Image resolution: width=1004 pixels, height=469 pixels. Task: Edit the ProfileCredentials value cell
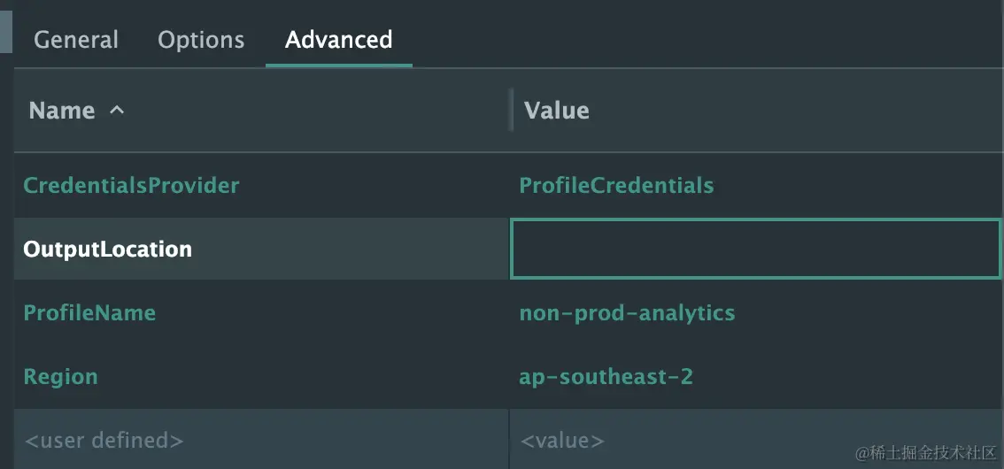coord(616,186)
